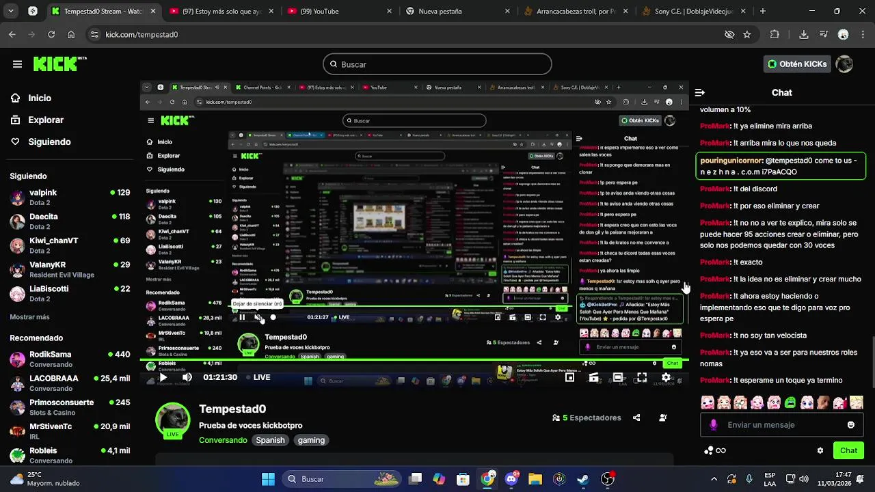Toggle theater mode in player
The image size is (875, 492).
click(x=617, y=377)
